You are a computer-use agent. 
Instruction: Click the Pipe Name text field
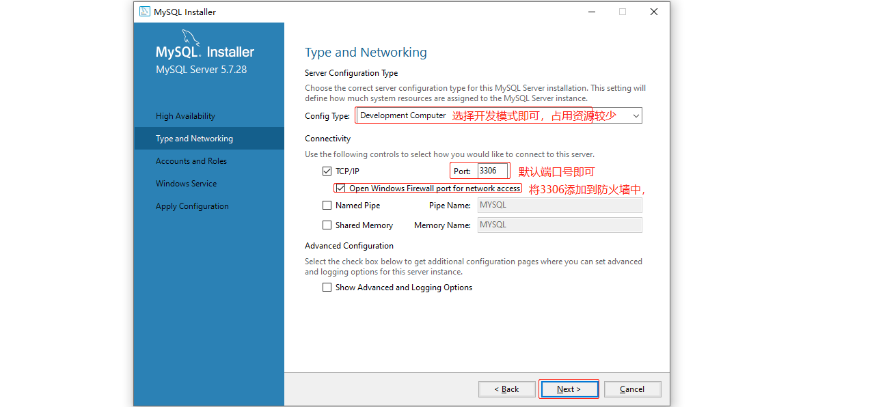click(559, 206)
